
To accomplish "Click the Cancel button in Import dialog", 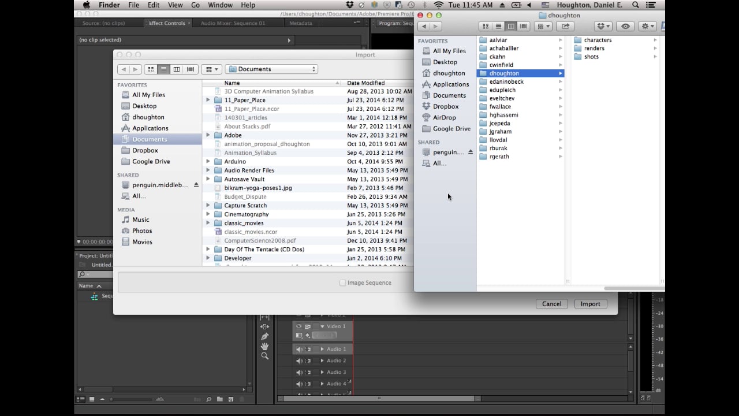I will (x=551, y=304).
